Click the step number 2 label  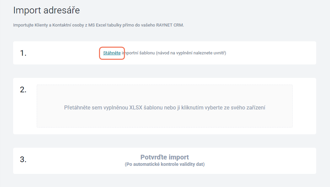[23, 90]
